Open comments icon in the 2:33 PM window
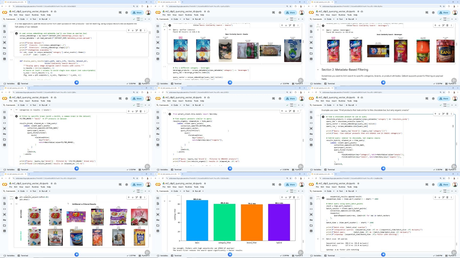460x258 pixels. click(x=120, y=99)
